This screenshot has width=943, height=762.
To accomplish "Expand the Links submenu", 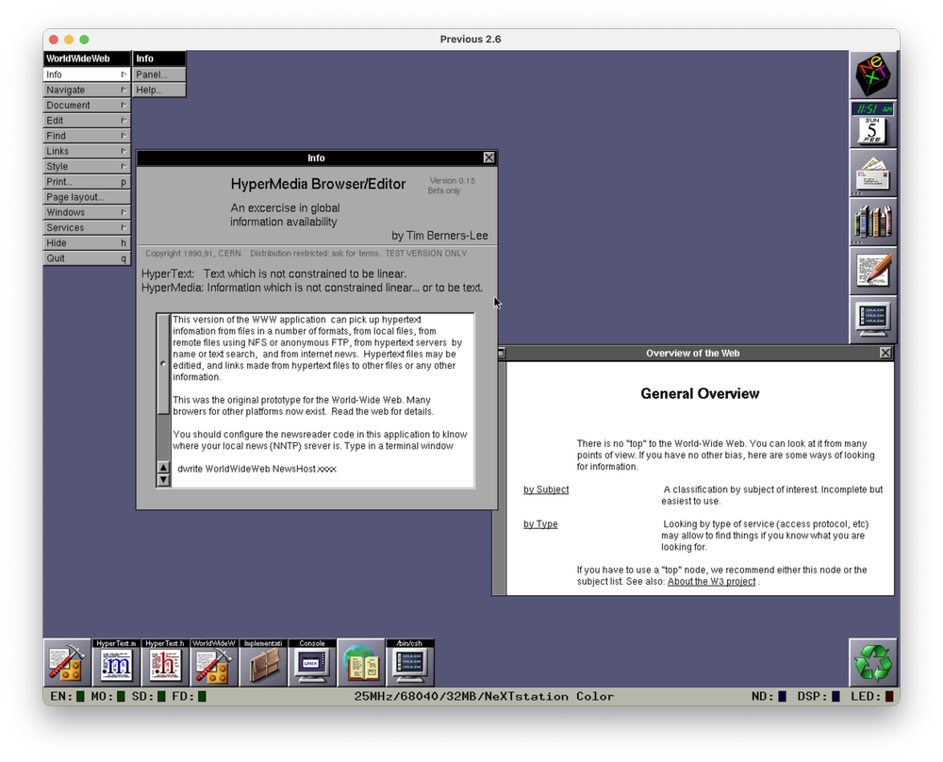I will (87, 151).
